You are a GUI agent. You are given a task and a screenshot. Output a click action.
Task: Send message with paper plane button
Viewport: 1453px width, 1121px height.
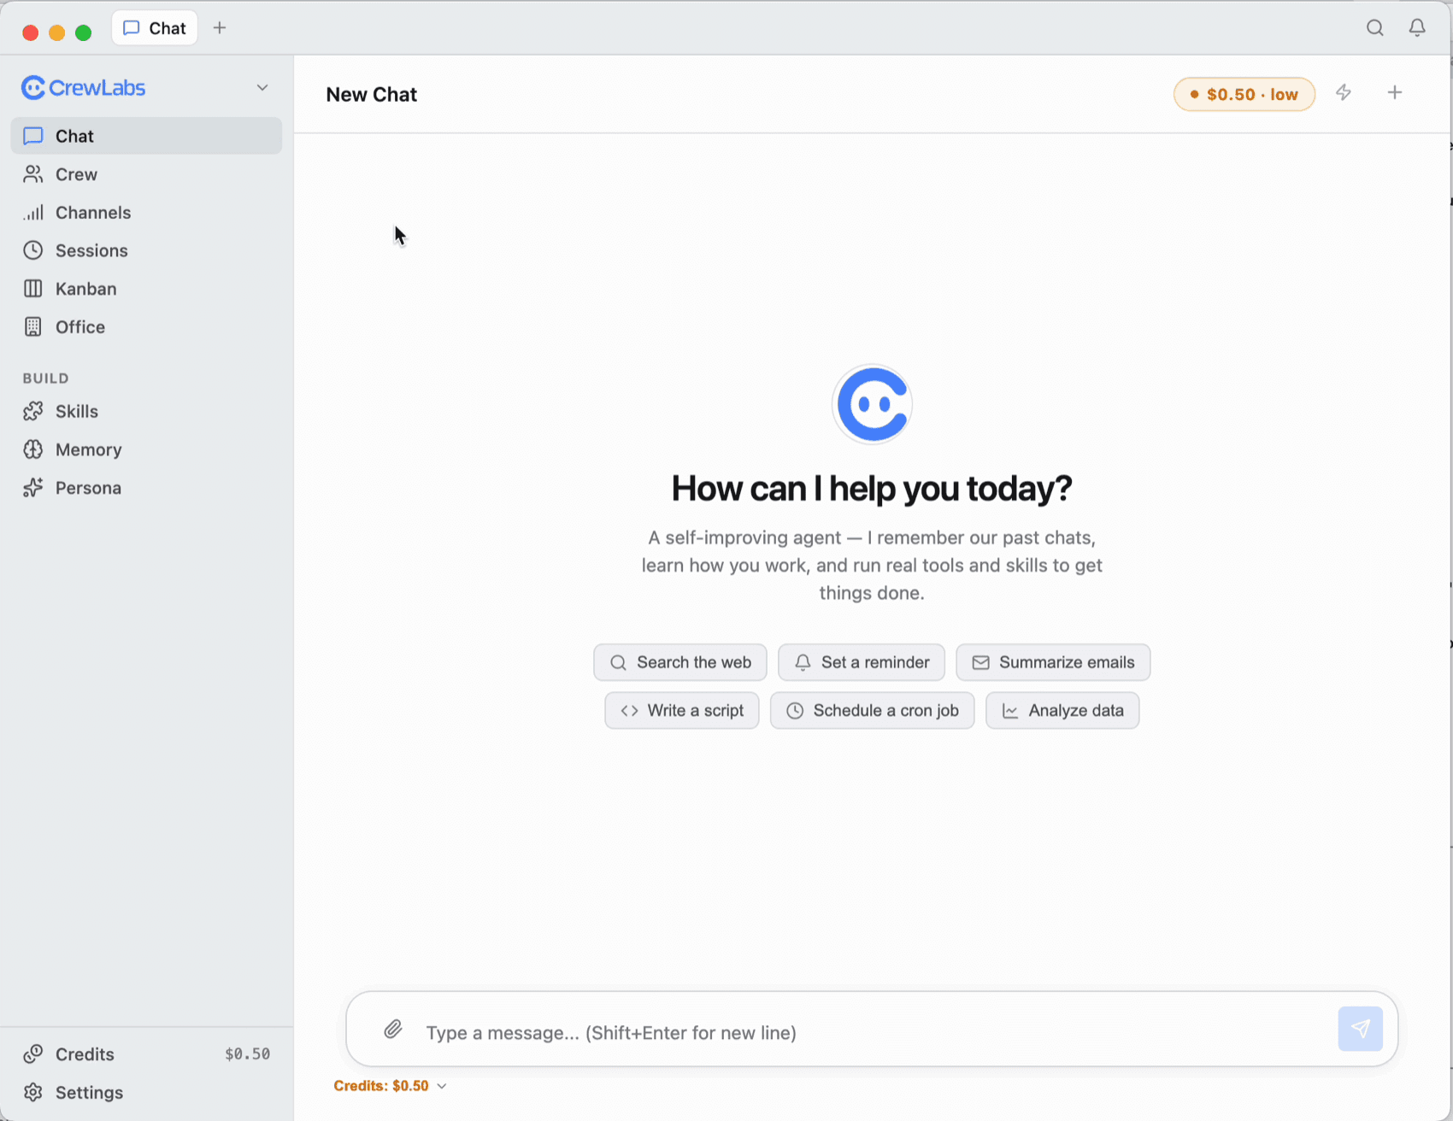pyautogui.click(x=1360, y=1029)
